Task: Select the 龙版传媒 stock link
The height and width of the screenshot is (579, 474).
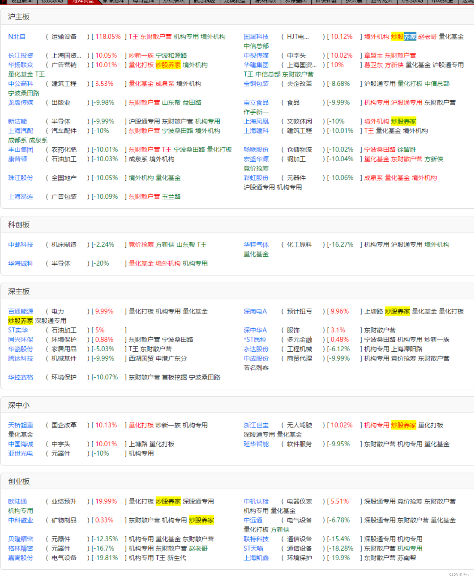Action: click(21, 102)
